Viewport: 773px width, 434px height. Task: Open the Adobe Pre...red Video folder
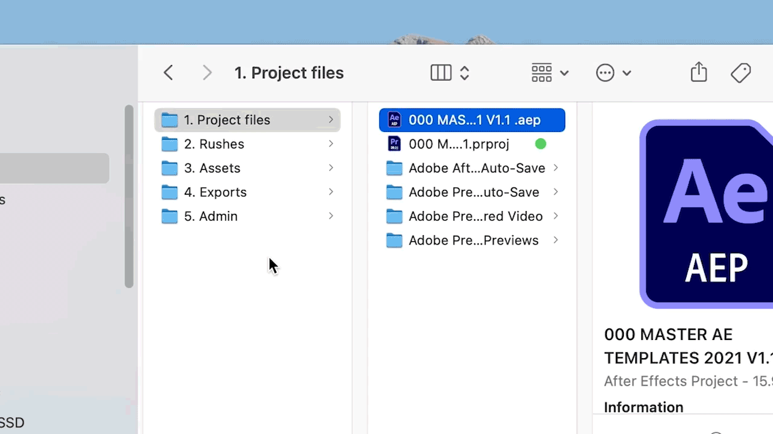[x=472, y=216]
